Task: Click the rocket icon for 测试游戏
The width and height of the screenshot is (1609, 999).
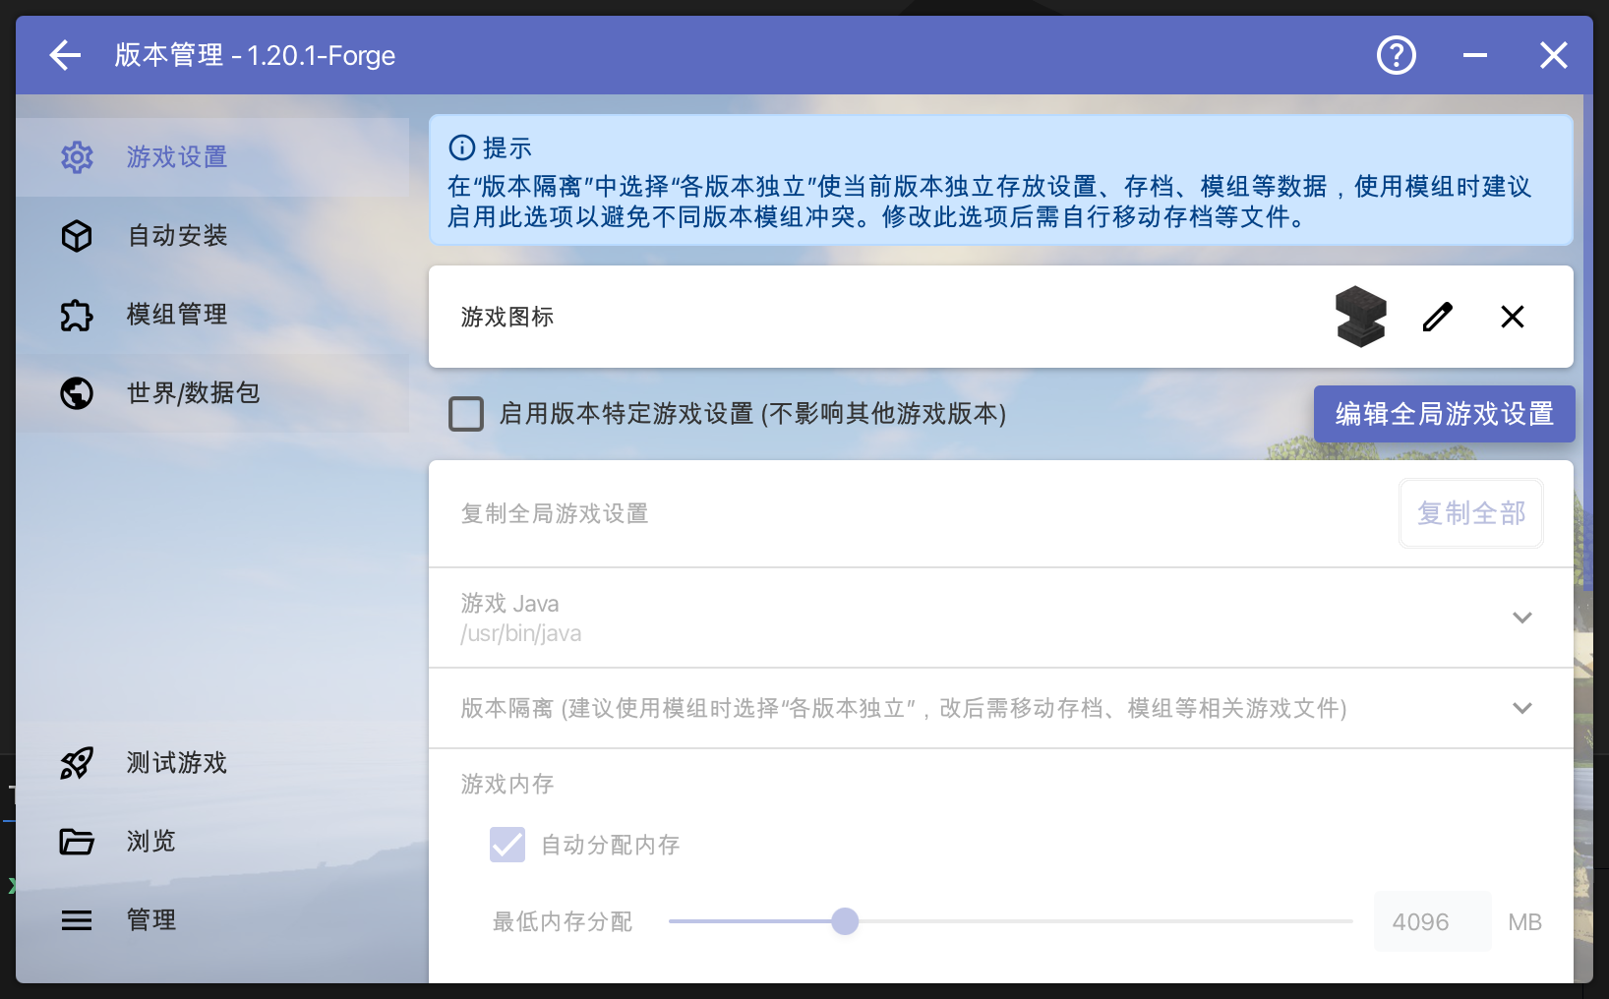Action: (77, 763)
